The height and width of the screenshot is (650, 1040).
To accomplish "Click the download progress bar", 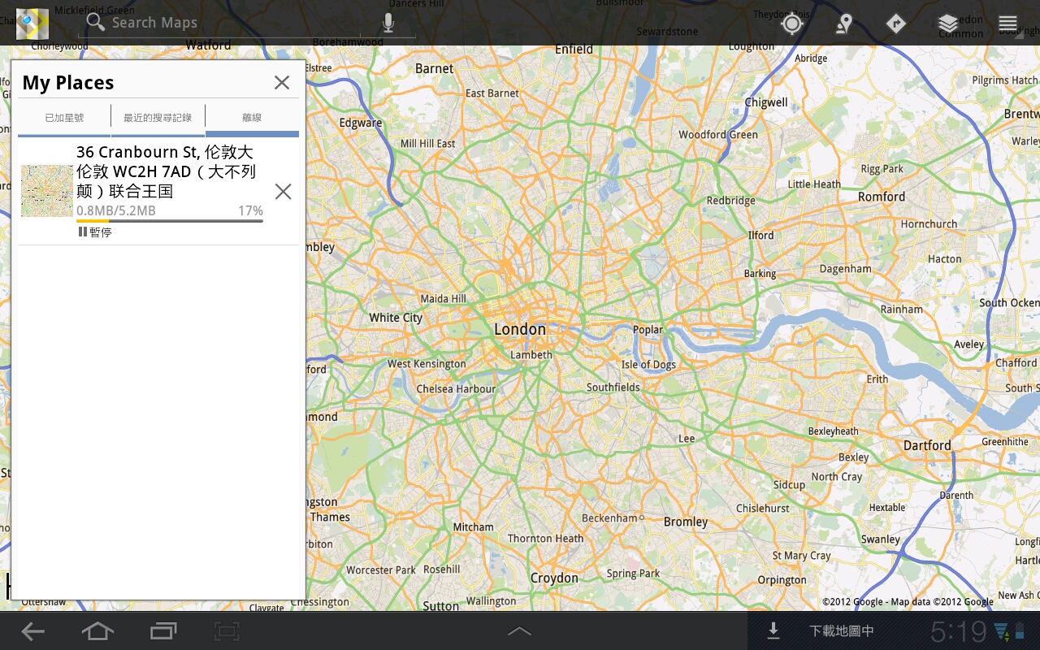I will click(x=169, y=221).
